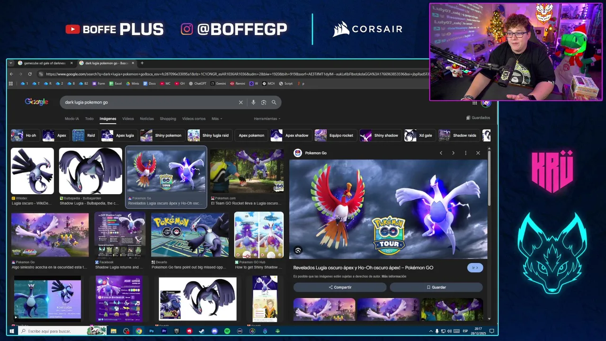Viewport: 606px width, 341px height.
Task: Open Dexerto Pokemon Go fans thumbnail
Action: click(190, 235)
